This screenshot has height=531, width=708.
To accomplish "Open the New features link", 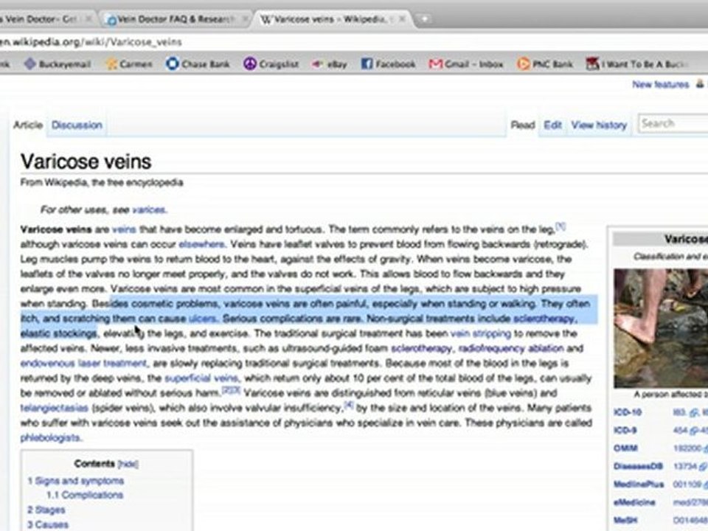I will (661, 84).
